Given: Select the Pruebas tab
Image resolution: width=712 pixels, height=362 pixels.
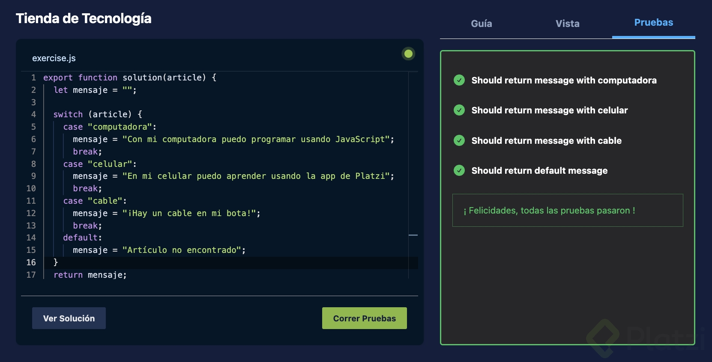Looking at the screenshot, I should (x=654, y=23).
